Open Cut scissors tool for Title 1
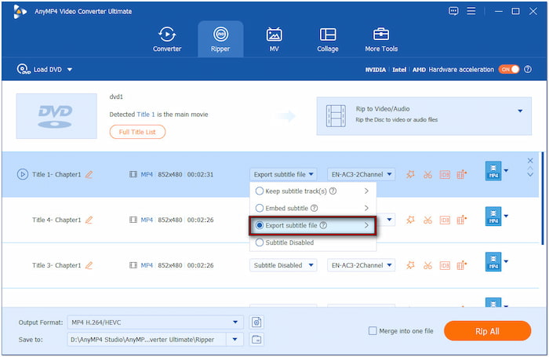 coord(427,174)
